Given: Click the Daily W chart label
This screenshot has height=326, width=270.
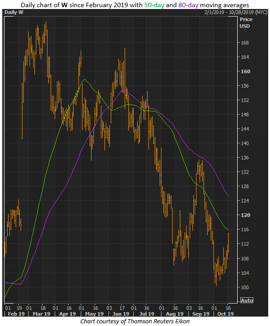Looking at the screenshot, I should tap(14, 12).
